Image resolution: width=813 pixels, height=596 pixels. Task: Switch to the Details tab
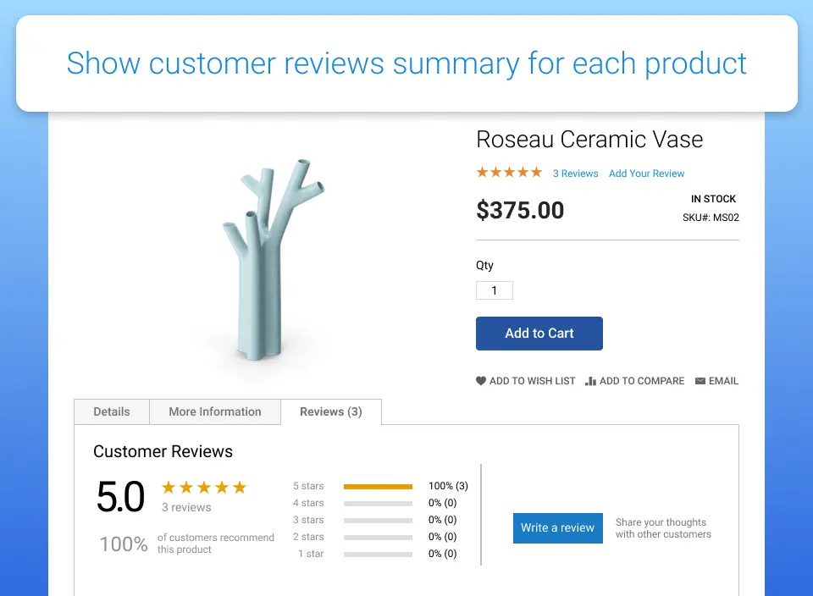coord(112,411)
